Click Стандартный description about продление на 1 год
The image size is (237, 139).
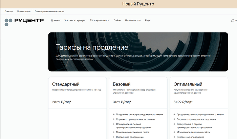76,90
